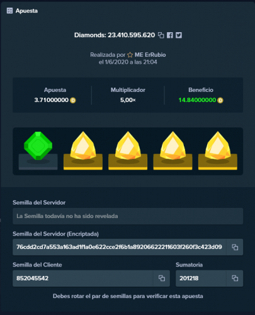Click the 3.71000000 bet amount
This screenshot has height=315, width=255.
pos(52,100)
